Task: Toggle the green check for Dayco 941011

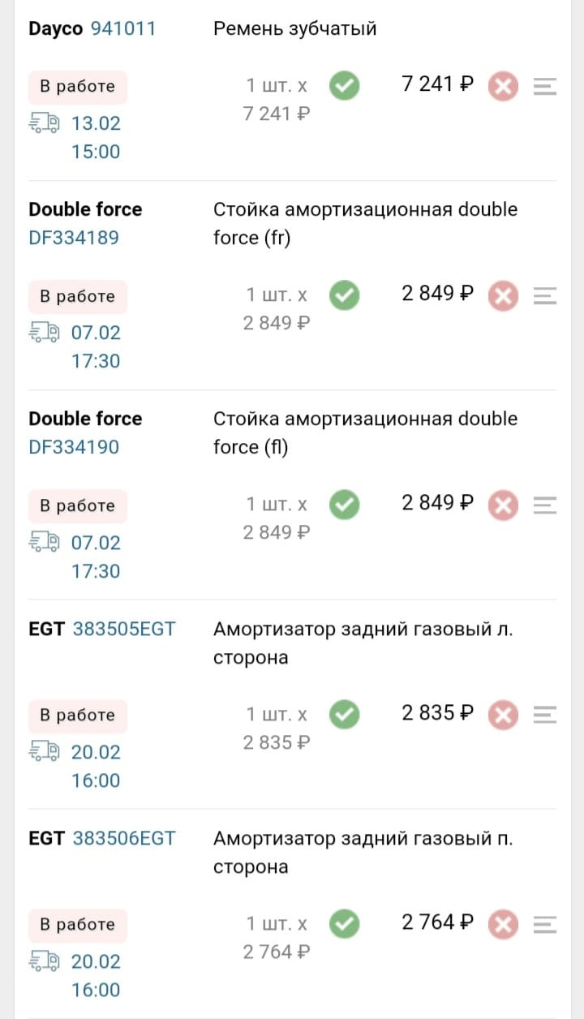Action: click(x=343, y=85)
